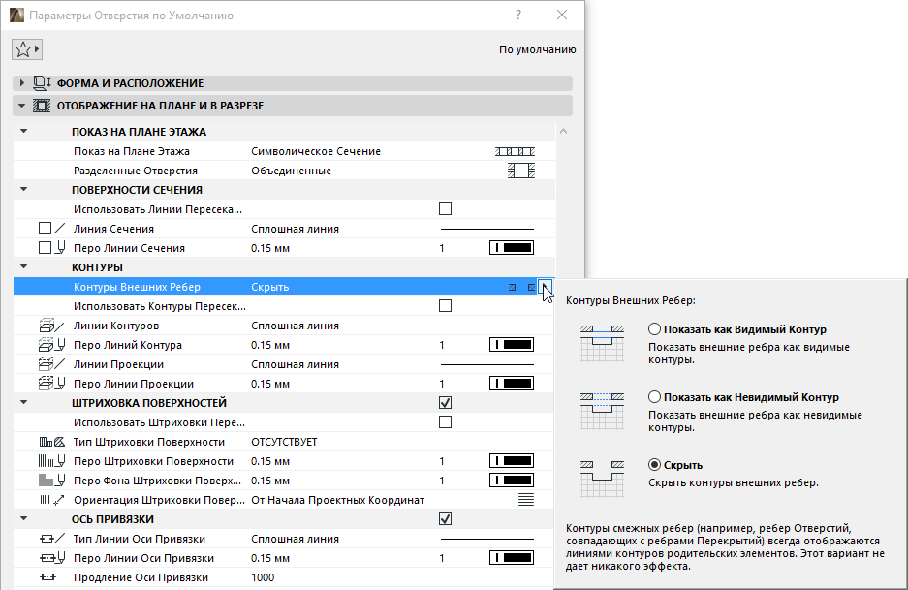Click От Начала Проектных Координат value
Viewport: 908px width, 590px height.
pos(337,500)
